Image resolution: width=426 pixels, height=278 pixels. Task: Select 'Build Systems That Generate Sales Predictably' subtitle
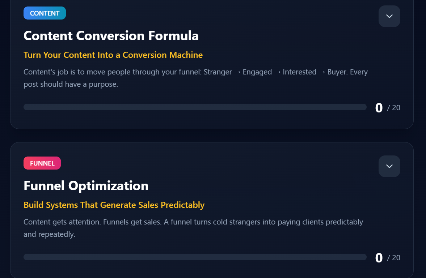[114, 205]
